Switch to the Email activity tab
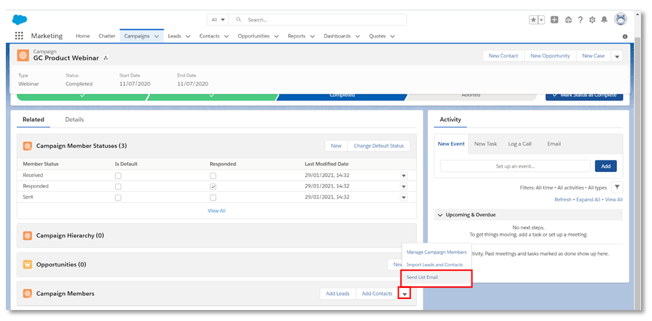Image resolution: width=652 pixels, height=321 pixels. pos(554,144)
